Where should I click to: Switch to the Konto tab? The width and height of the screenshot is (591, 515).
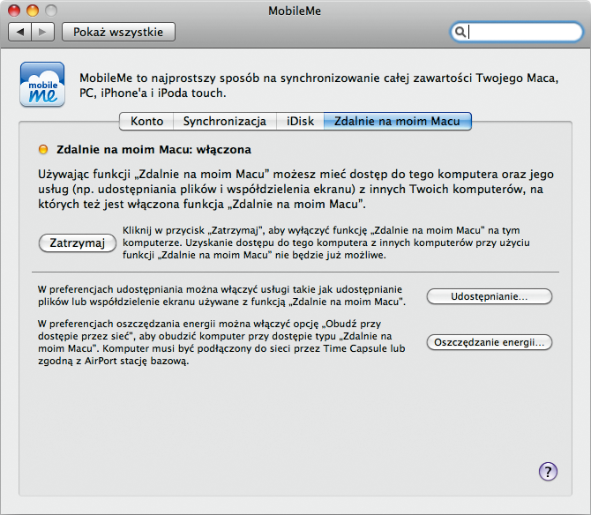tap(146, 122)
